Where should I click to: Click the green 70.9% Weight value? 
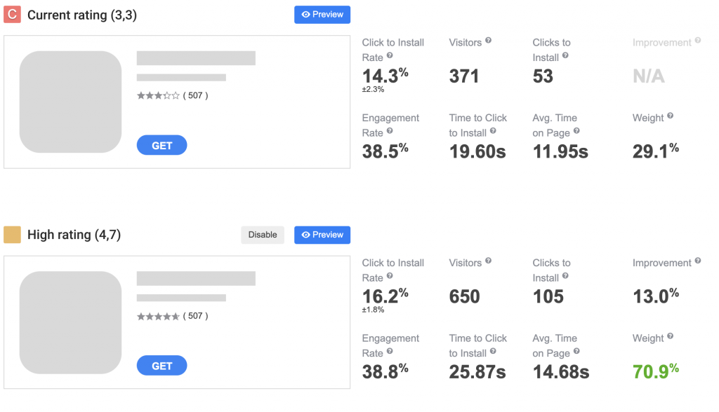tap(655, 371)
